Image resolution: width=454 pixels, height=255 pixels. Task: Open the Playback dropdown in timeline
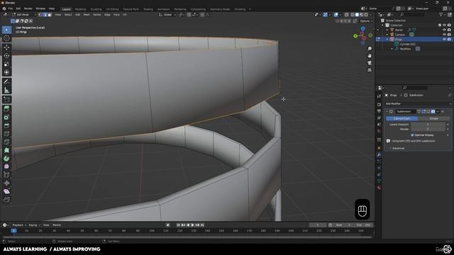19,225
